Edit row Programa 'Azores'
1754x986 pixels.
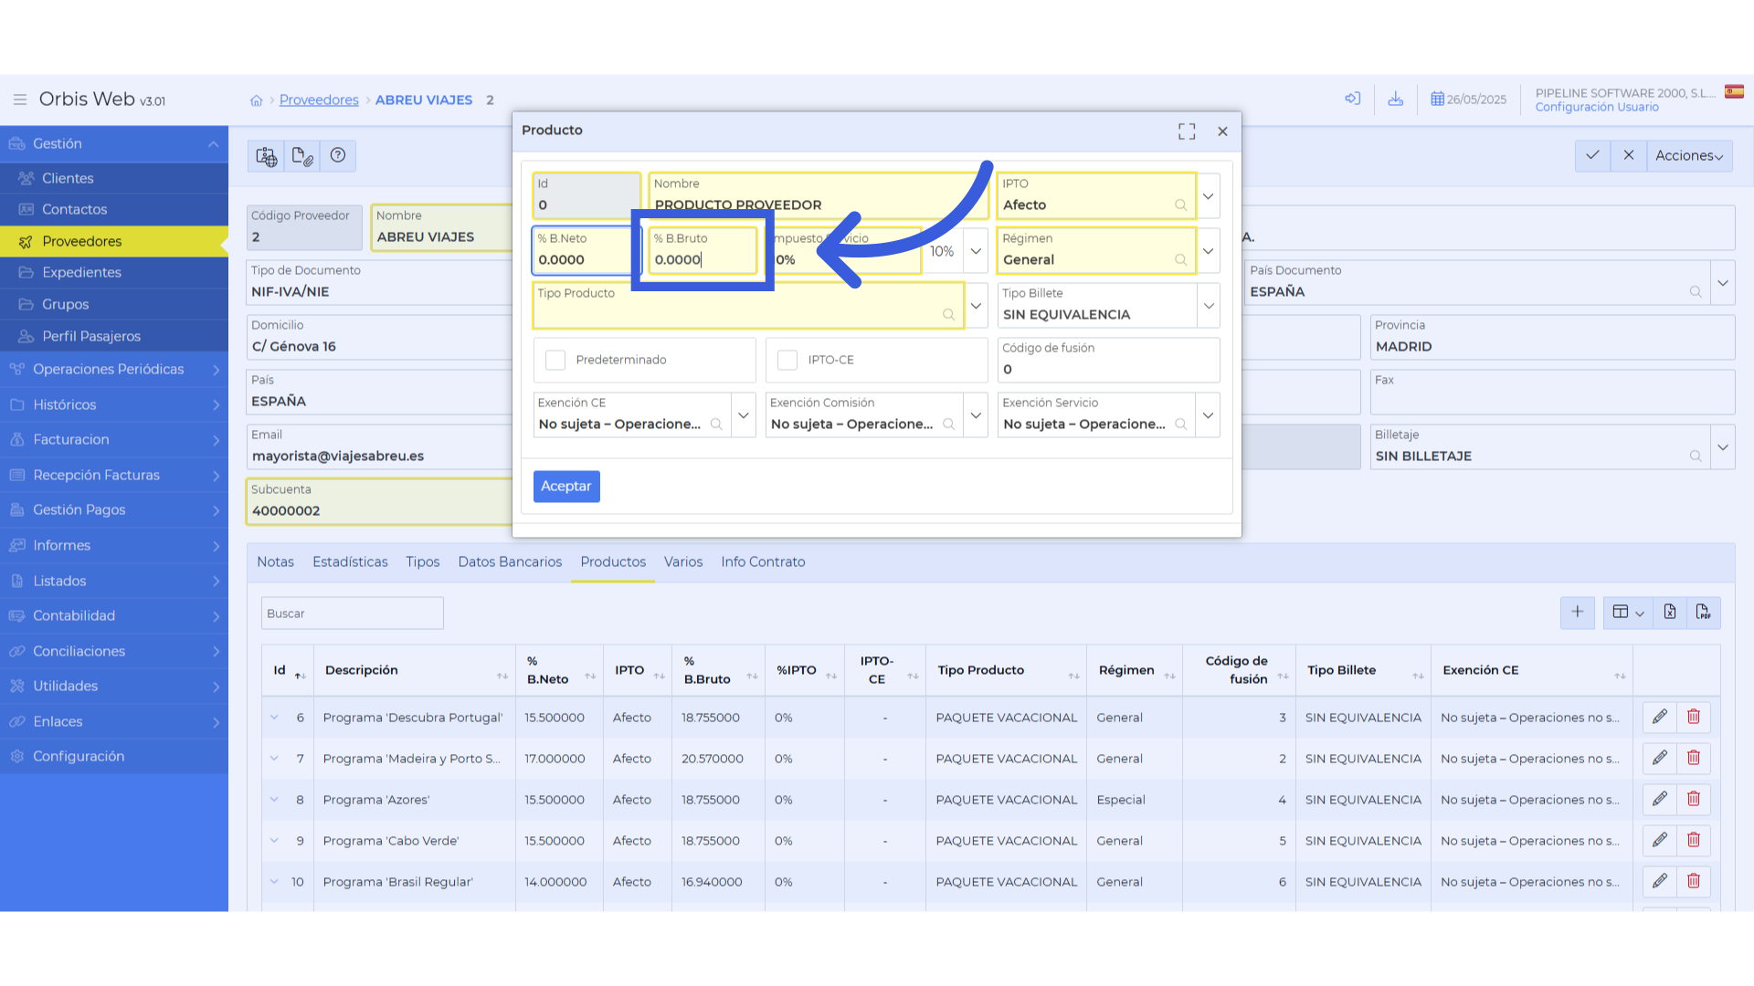[1660, 800]
